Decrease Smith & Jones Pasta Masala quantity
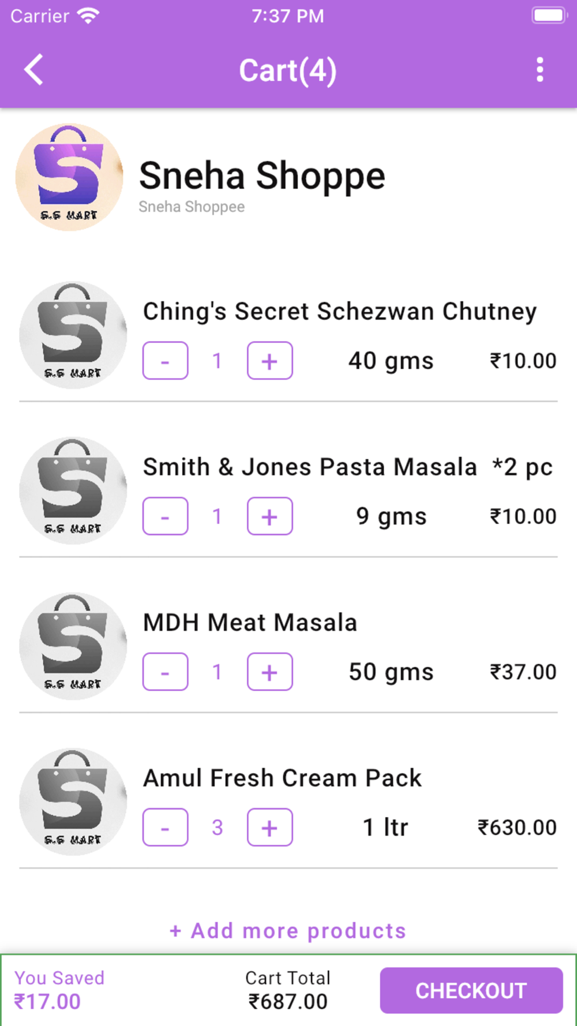Image resolution: width=577 pixels, height=1026 pixels. (165, 516)
